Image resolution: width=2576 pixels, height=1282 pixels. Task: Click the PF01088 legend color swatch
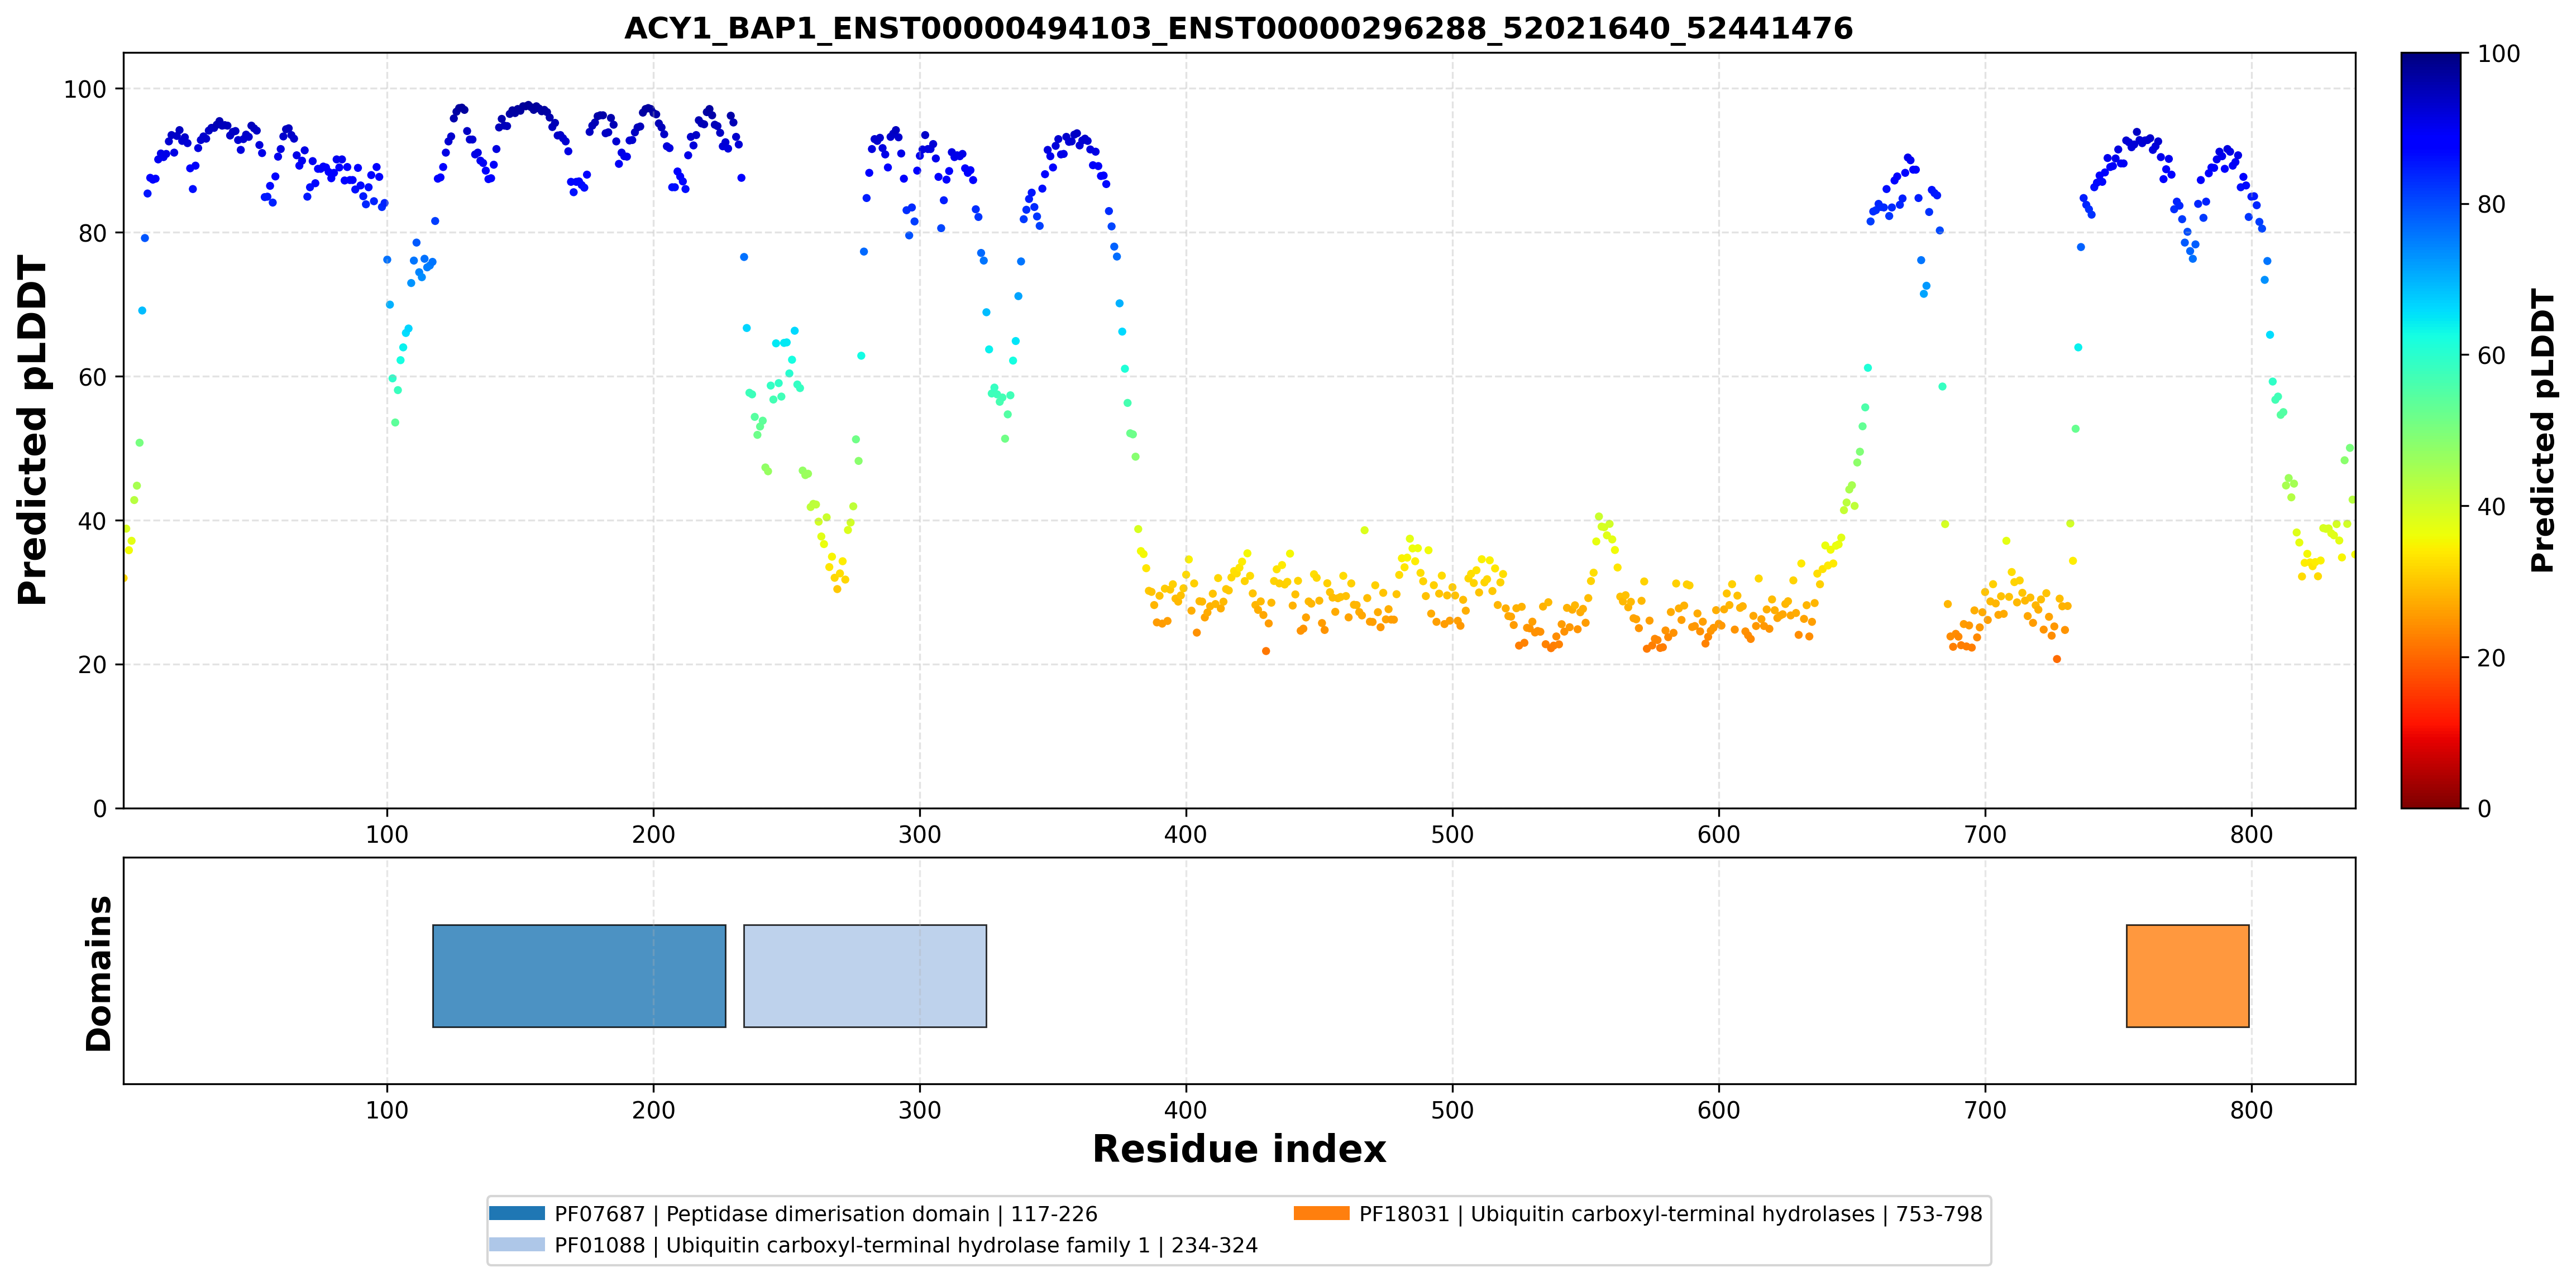(517, 1244)
